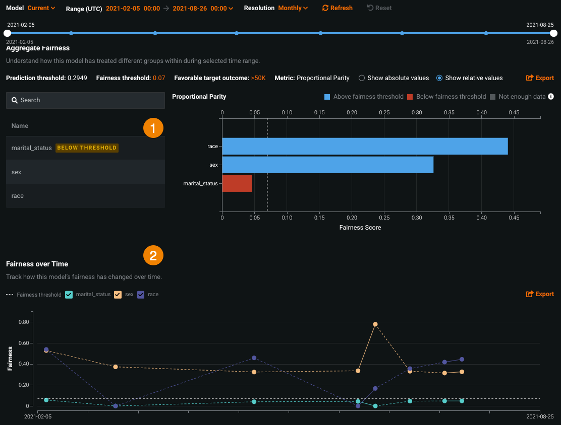Click Export icon in Aggregate Fairness
This screenshot has height=425, width=561.
pyautogui.click(x=530, y=78)
